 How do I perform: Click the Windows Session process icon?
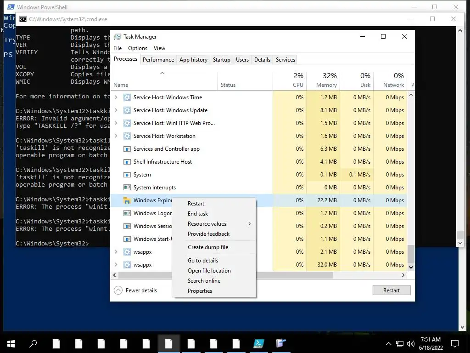coord(127,226)
